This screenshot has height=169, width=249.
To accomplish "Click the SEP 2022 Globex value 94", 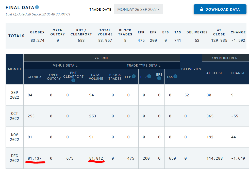I will click(30, 95).
